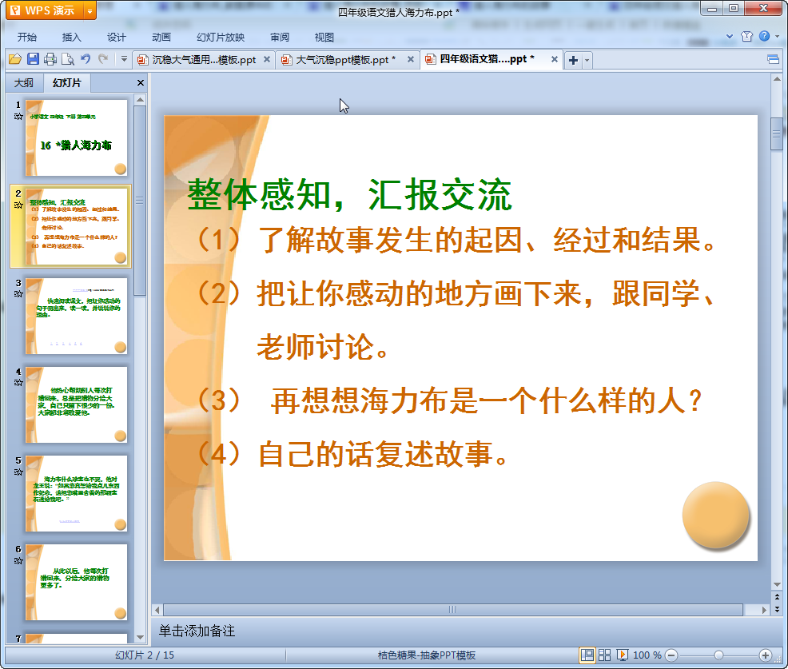
Task: Close the 四年级语文猎....ppt tab
Action: click(x=555, y=59)
